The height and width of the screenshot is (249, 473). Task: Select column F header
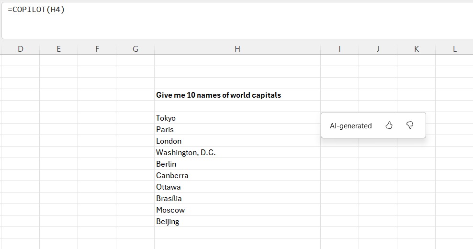pos(97,49)
